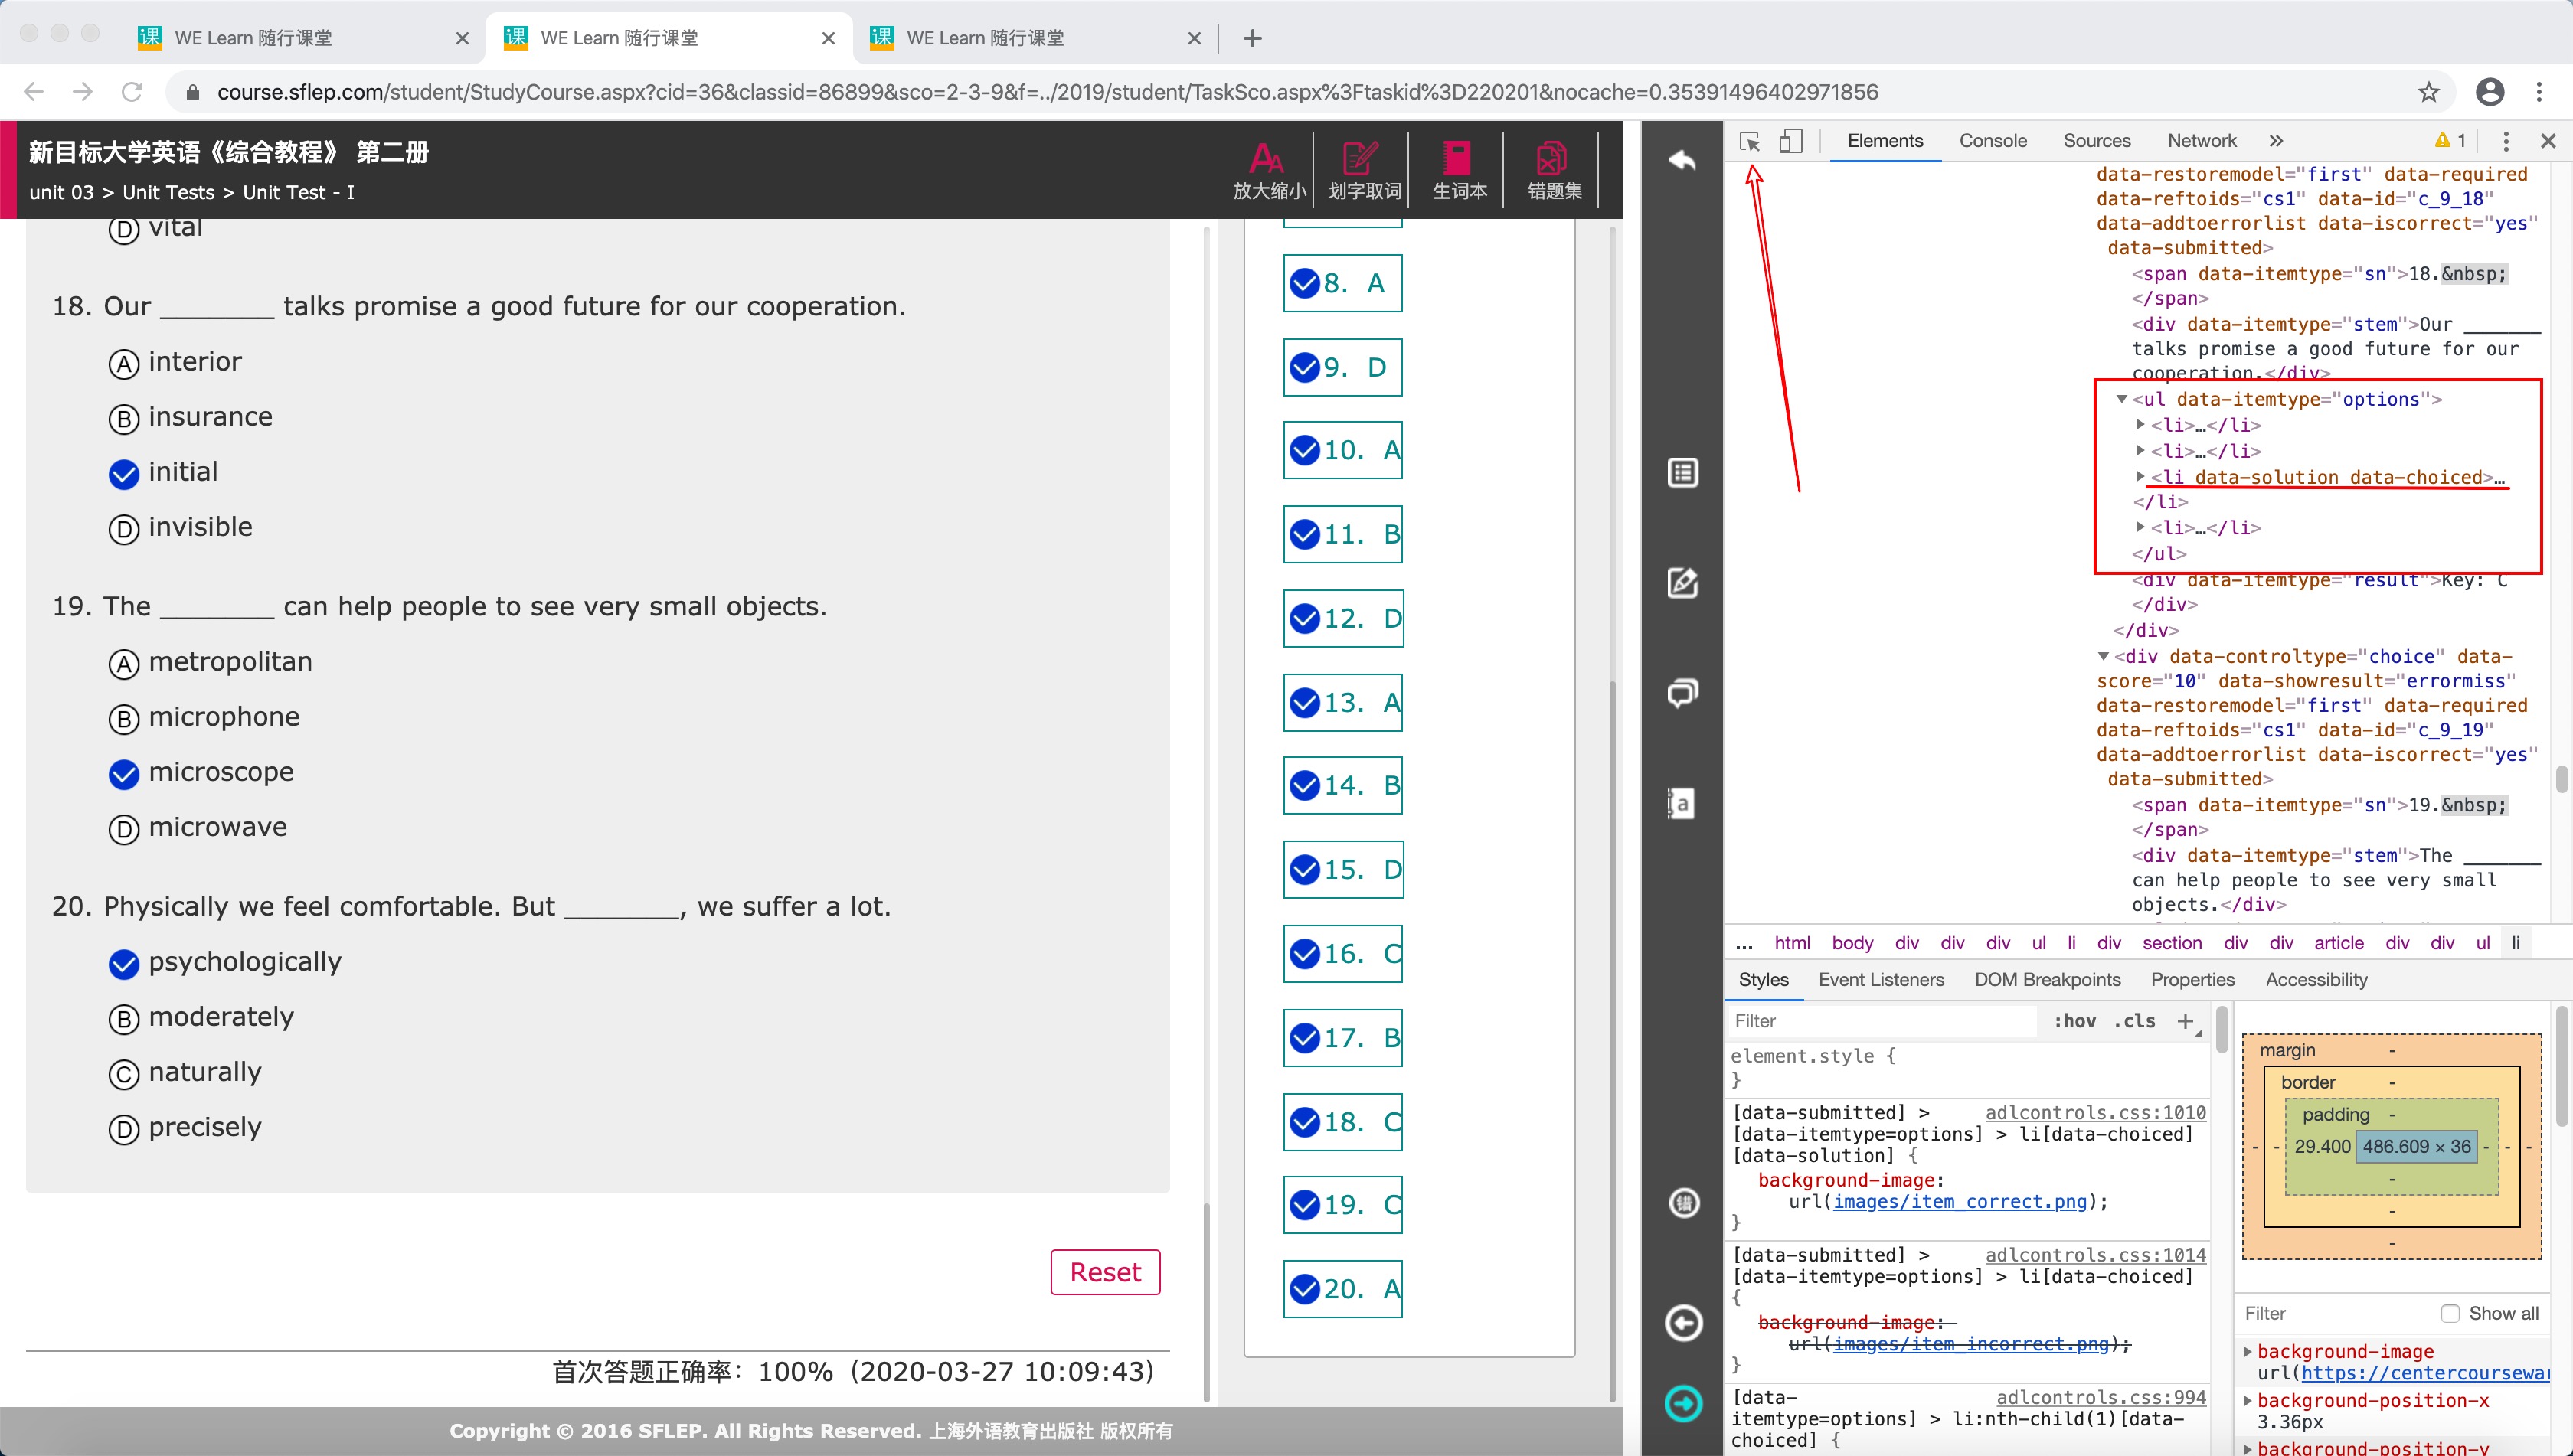The height and width of the screenshot is (1456, 2573).
Task: Open the list panel icon in the sidebar
Action: [x=1682, y=472]
